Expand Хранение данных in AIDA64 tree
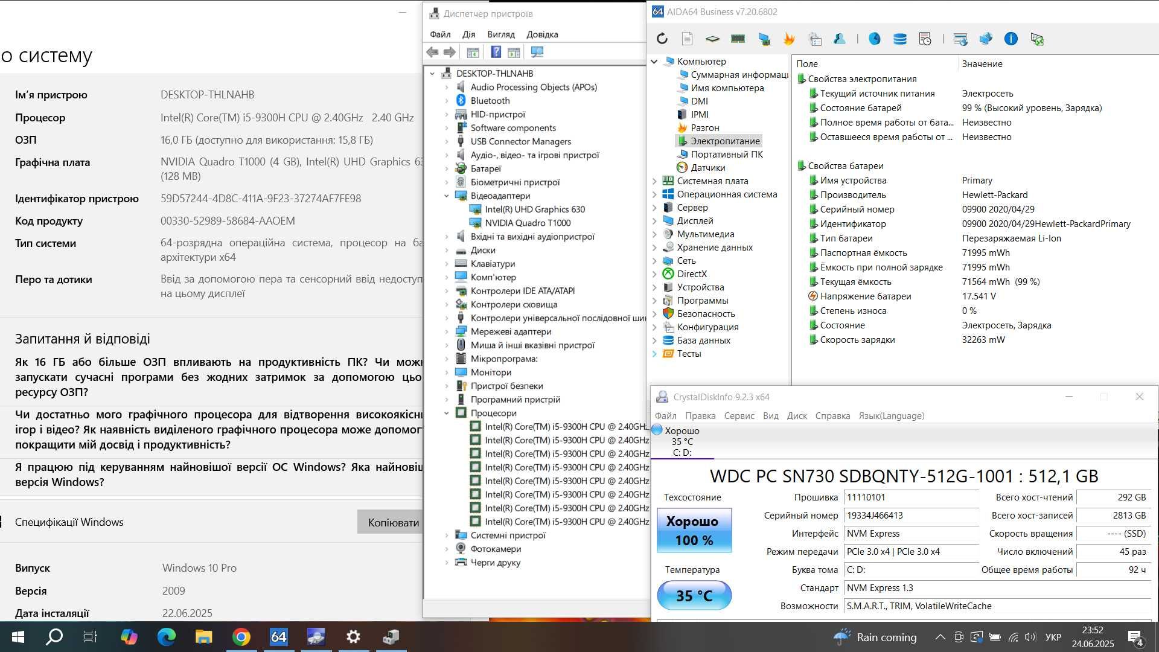This screenshot has height=652, width=1159. pyautogui.click(x=654, y=248)
